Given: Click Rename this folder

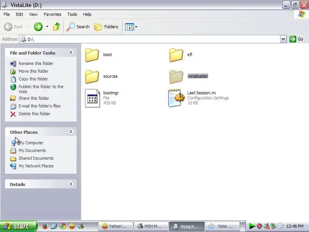Looking at the screenshot, I should pos(36,63).
